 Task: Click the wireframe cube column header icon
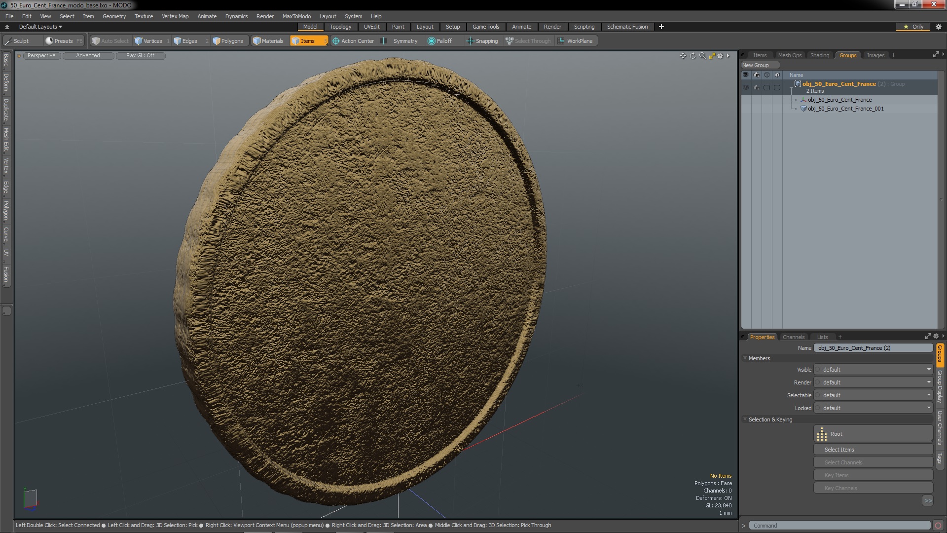pos(767,75)
